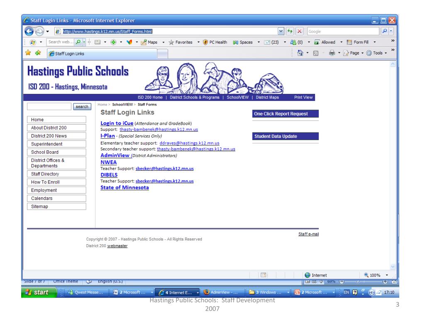Click the page scrollbar down arrow

[393, 267]
